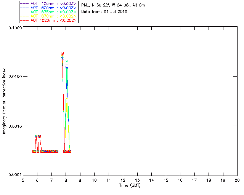
Task: Click the x-axis tick label 18
Action: [x=209, y=180]
